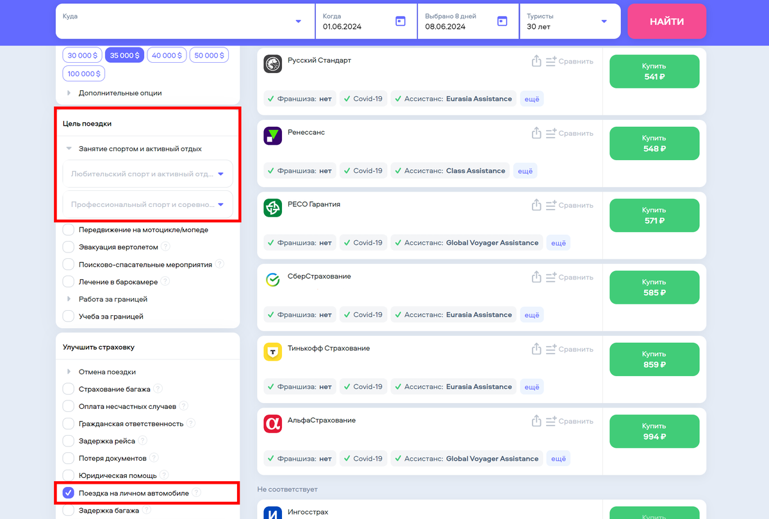Click the share icon for Тинькофф Страхование
Viewport: 769px width, 519px height.
click(x=537, y=349)
